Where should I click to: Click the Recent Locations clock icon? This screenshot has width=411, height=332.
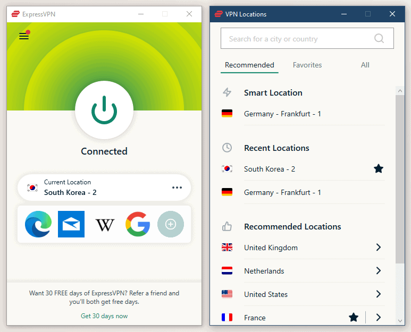[x=227, y=148]
